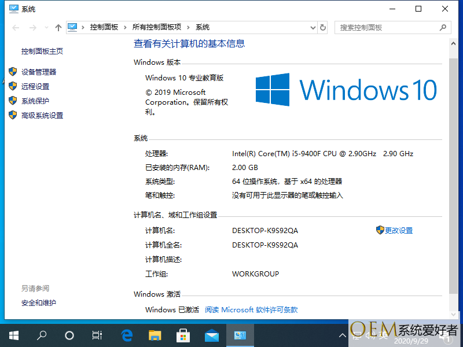The width and height of the screenshot is (463, 347).
Task: Click the up arrow navigation button
Action: 58,27
